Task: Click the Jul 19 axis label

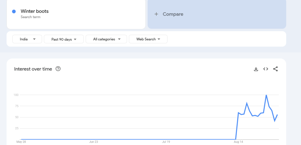Action: coord(166,142)
